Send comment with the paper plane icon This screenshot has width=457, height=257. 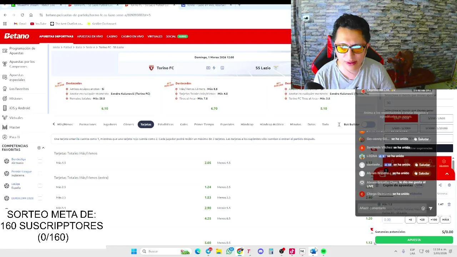tap(431, 208)
